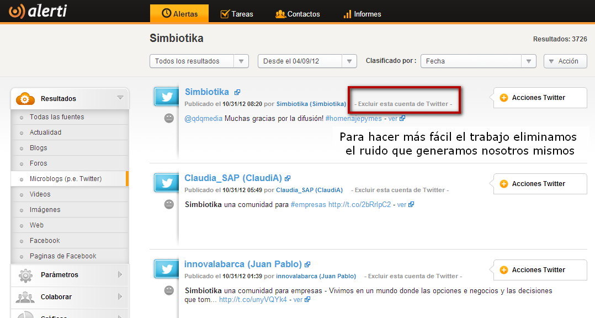Open Acciones Twitter for Claudia_SAP result
The image size is (595, 318).
tap(540, 184)
